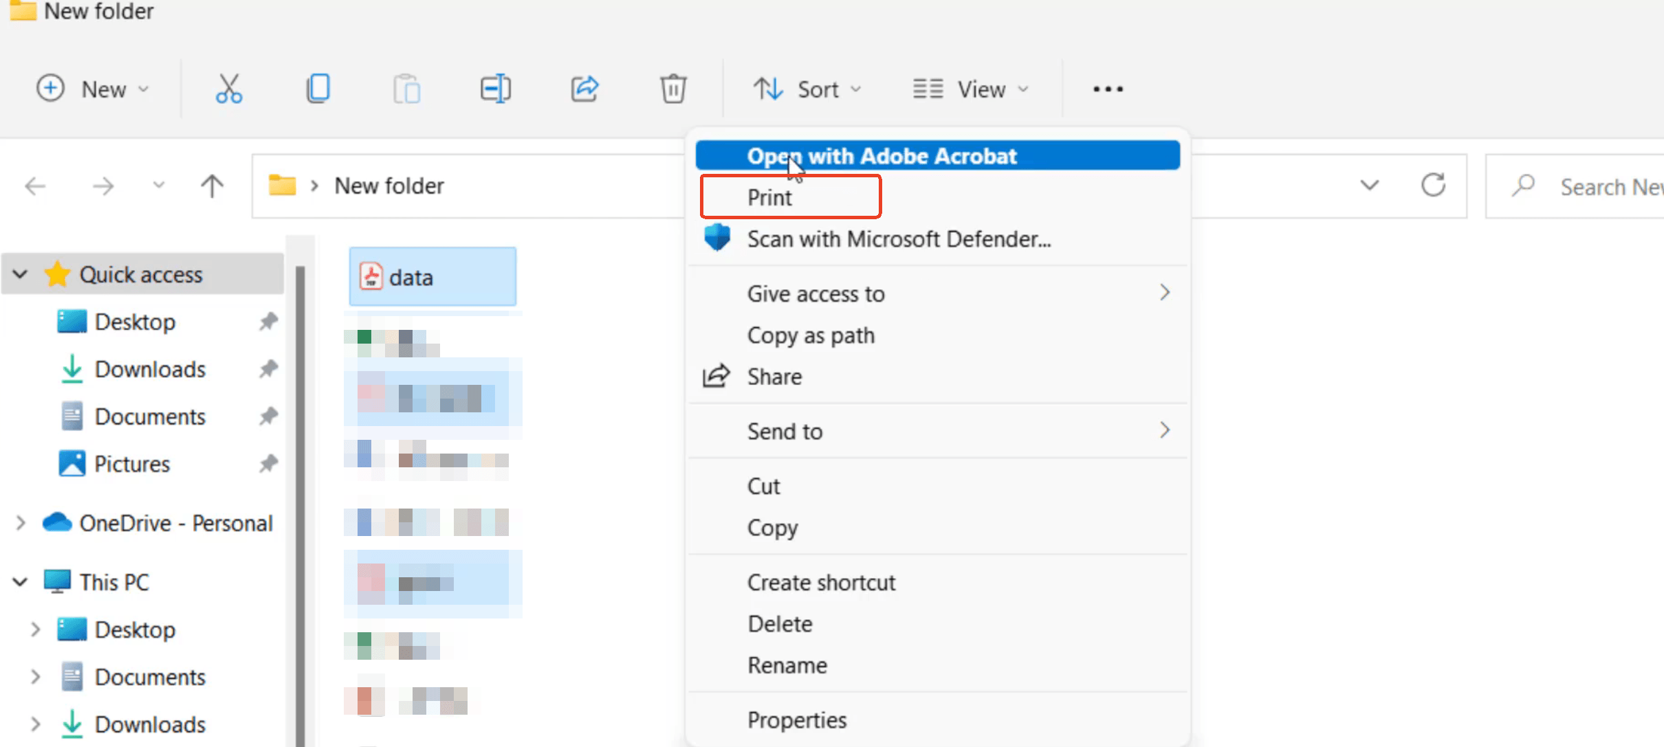Expand the OneDrive - Personal node
The image size is (1664, 747).
20,523
